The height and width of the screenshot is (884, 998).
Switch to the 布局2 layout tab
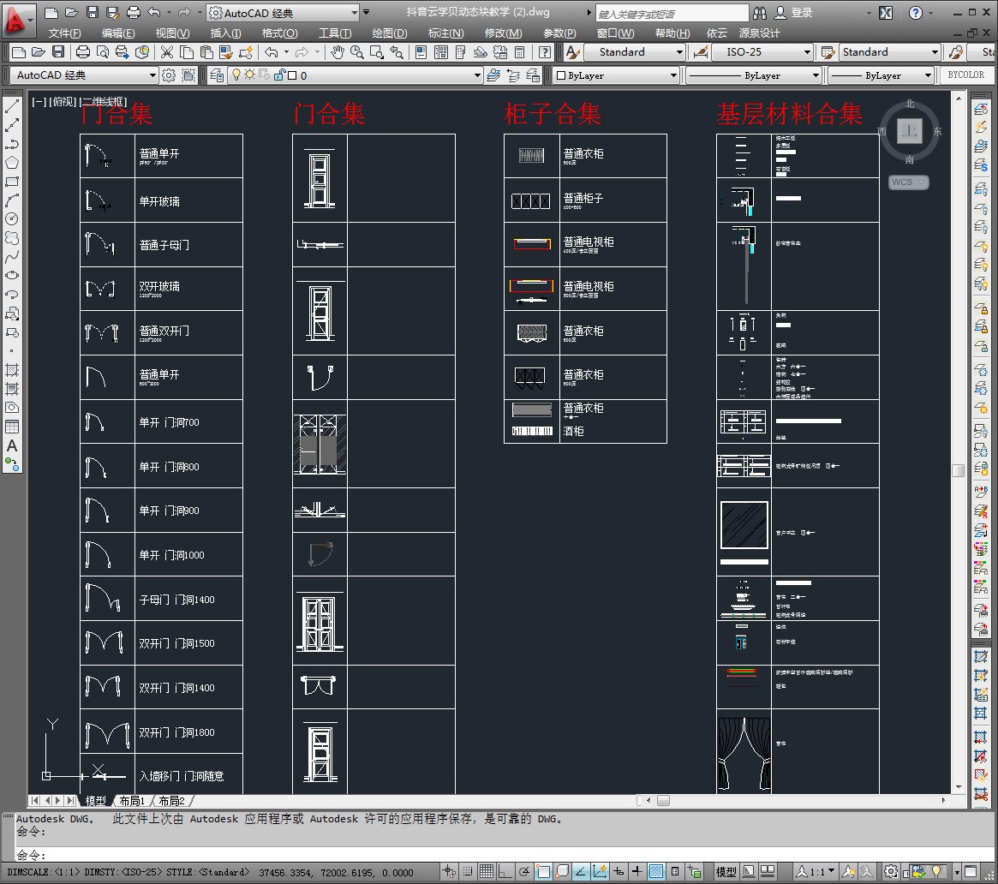click(x=172, y=801)
